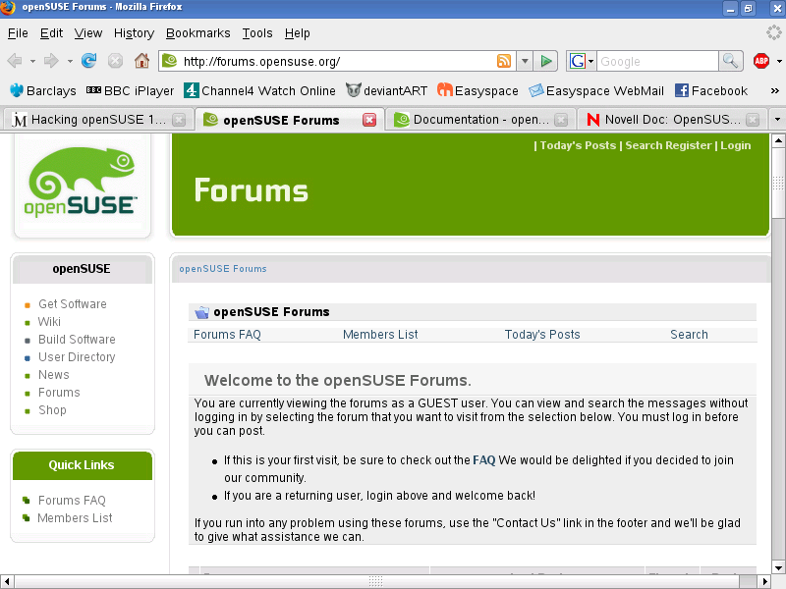Click the vertical scrollbar down arrow
The width and height of the screenshot is (786, 589).
778,568
